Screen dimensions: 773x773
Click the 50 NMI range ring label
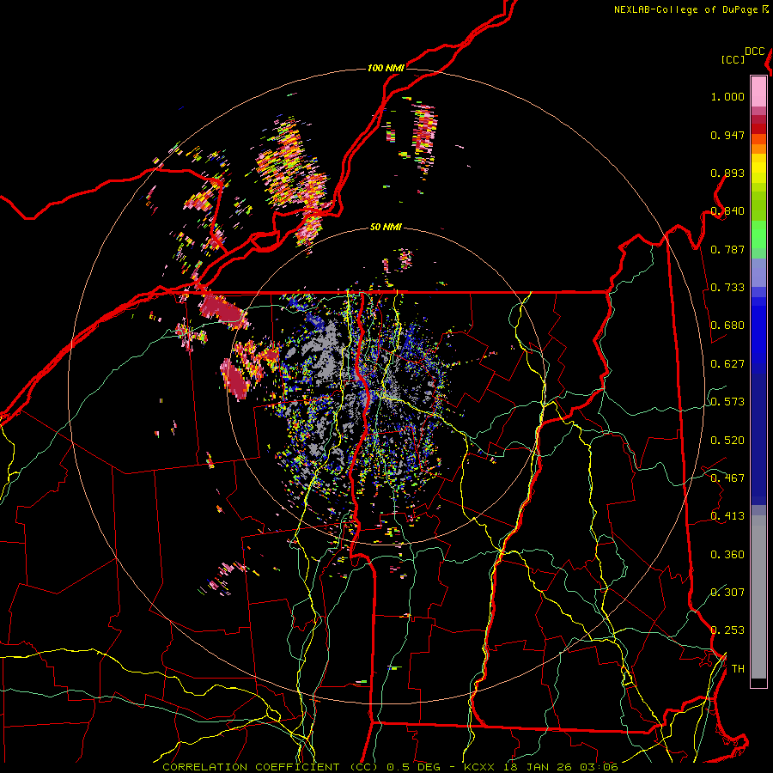386,227
